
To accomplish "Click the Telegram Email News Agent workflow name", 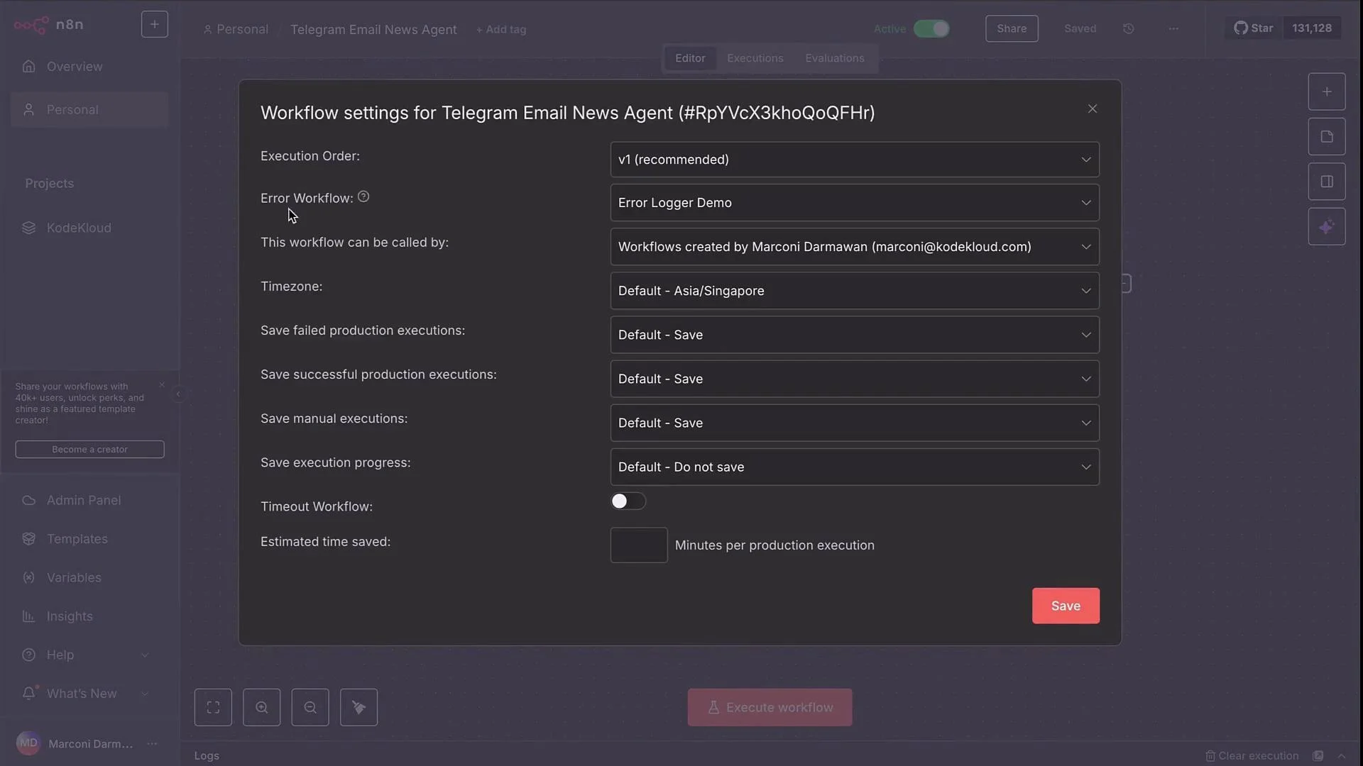I will 373,29.
